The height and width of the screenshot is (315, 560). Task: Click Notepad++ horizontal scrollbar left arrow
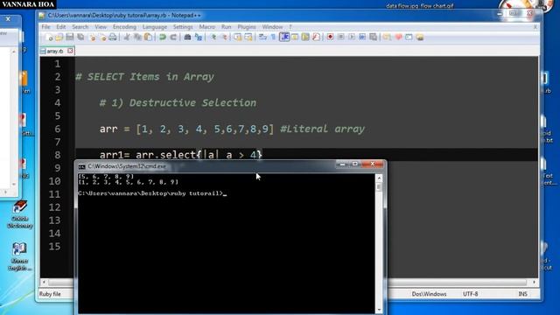coord(44,282)
